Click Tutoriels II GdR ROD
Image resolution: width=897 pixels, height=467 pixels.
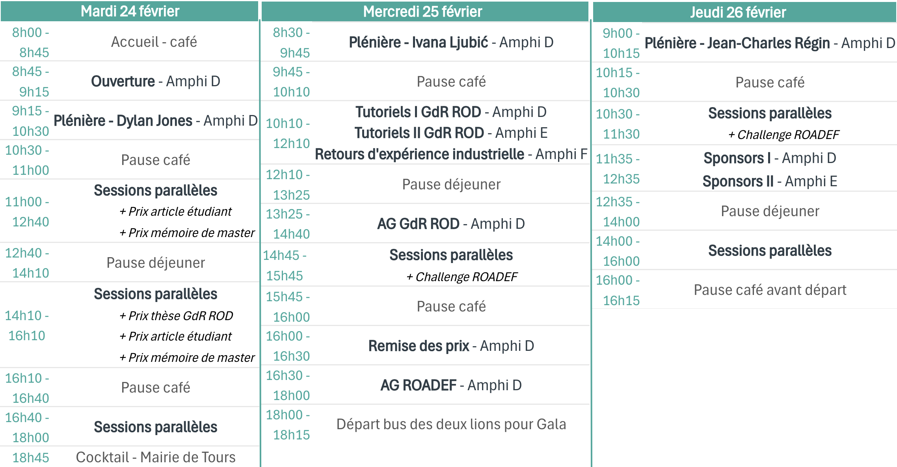(451, 133)
